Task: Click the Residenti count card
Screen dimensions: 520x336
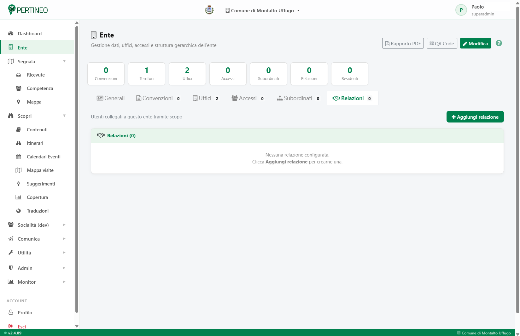Action: [350, 74]
